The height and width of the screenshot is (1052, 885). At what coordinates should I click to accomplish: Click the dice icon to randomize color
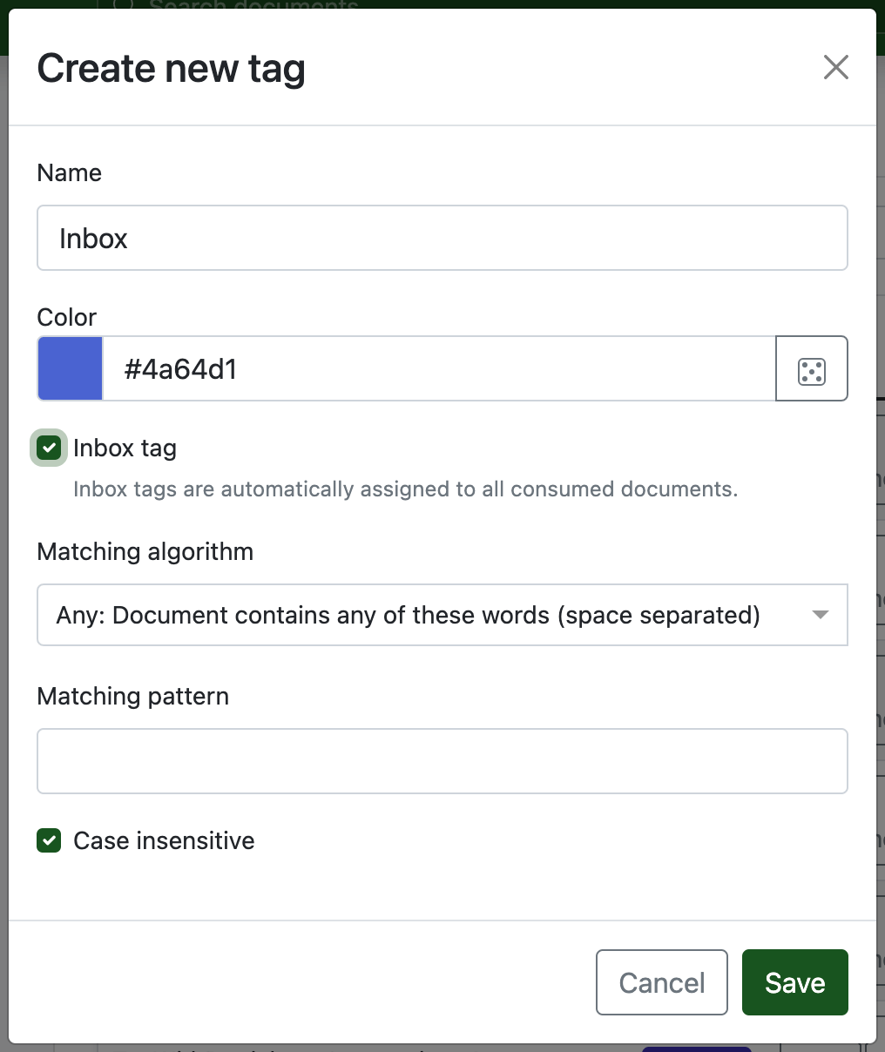click(811, 369)
